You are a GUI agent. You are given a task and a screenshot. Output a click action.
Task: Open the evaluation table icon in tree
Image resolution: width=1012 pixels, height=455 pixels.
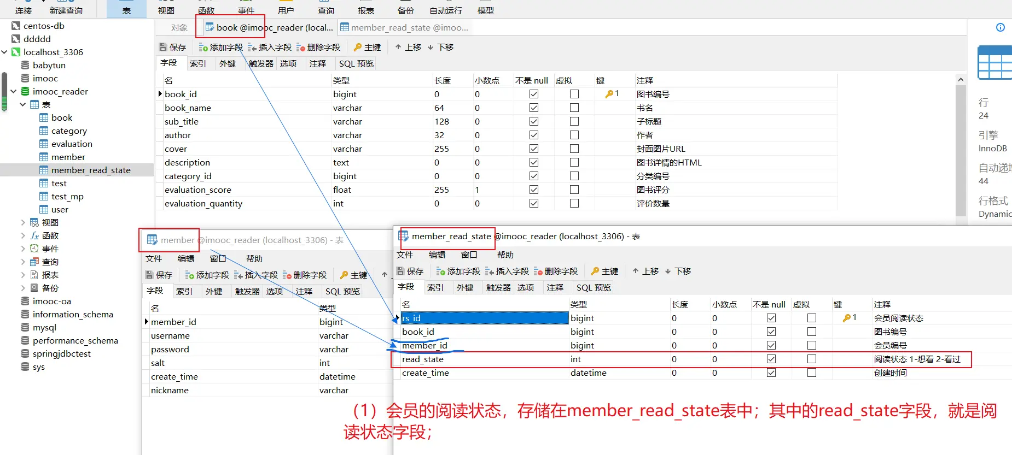tap(44, 144)
